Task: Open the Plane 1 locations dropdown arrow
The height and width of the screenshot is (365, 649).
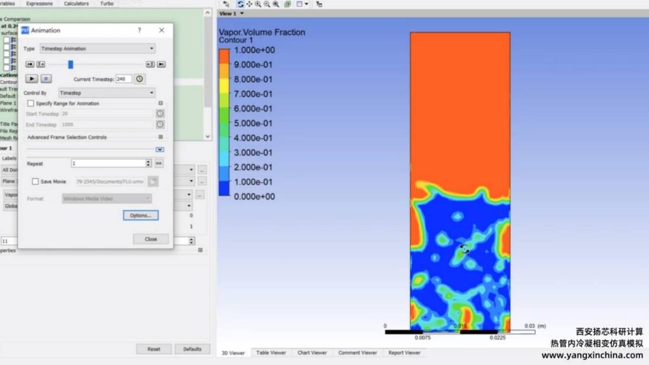Action: point(191,181)
